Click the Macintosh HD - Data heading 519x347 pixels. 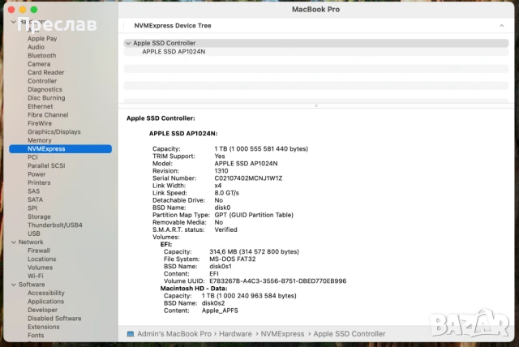pos(194,289)
